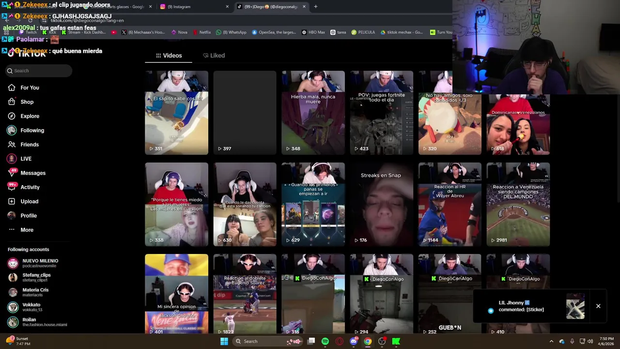
Task: Open Discord from the taskbar
Action: coord(354,341)
